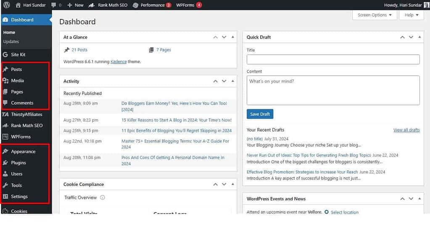Click the Plugins plug icon in the sidebar
430x225 pixels.
[x=5, y=163]
